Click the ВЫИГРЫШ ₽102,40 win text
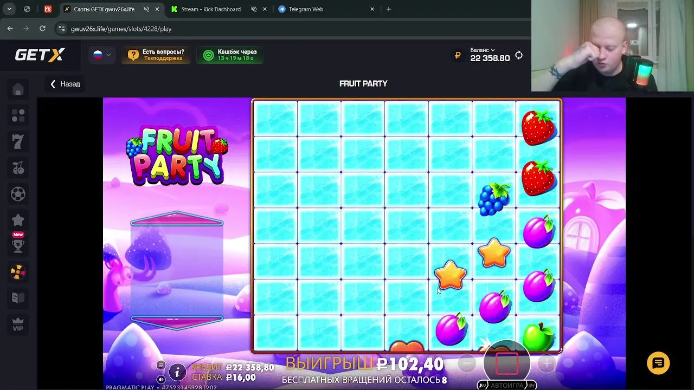 364,363
